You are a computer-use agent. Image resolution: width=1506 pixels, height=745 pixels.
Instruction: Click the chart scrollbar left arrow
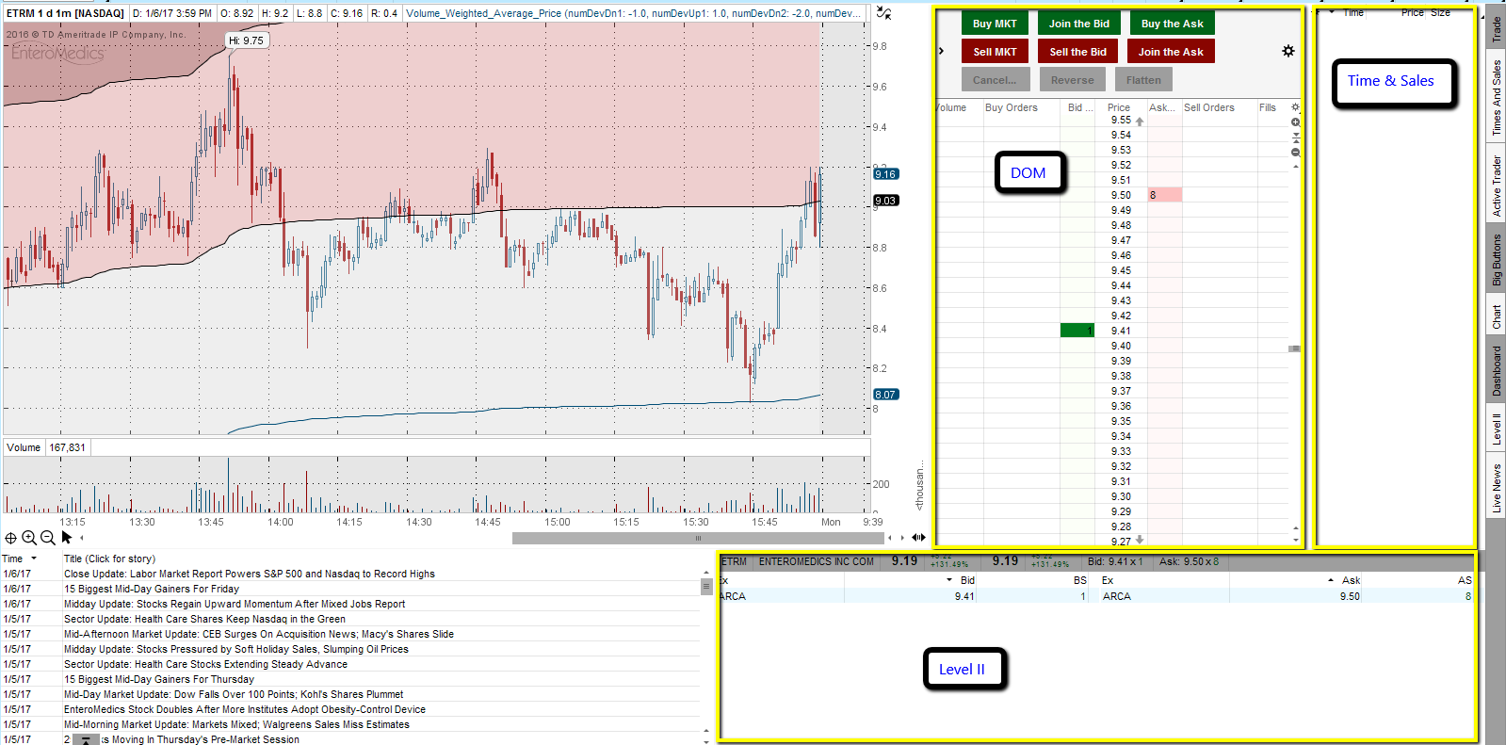[890, 538]
